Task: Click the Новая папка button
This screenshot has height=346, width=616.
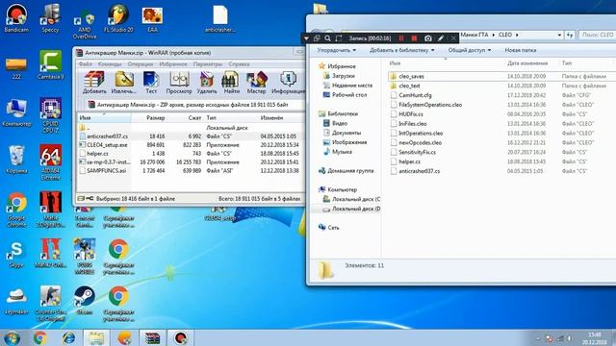Action: (x=520, y=50)
